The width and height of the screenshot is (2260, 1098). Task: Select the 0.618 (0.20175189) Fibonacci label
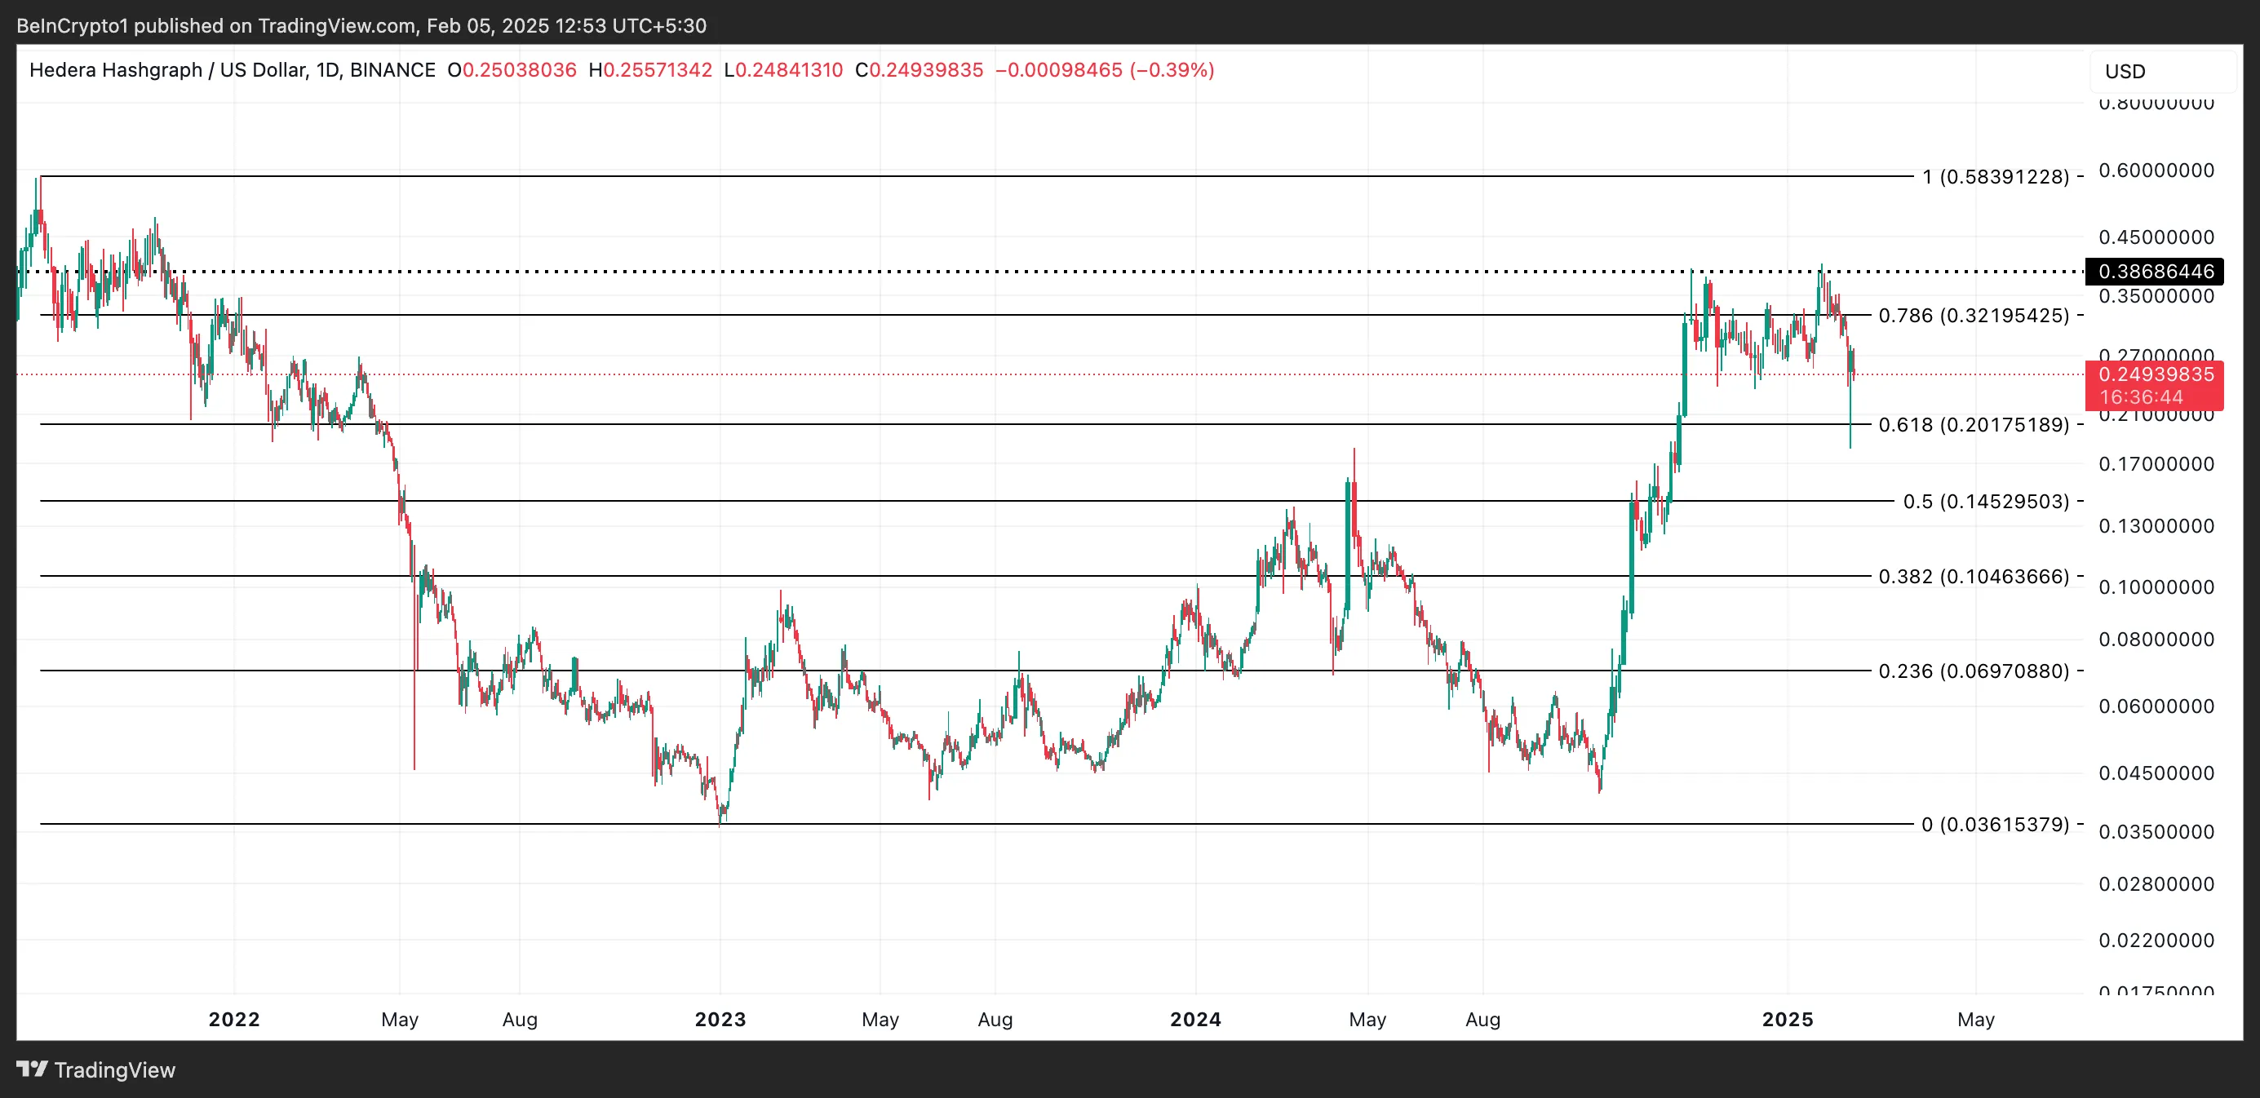[x=1972, y=425]
